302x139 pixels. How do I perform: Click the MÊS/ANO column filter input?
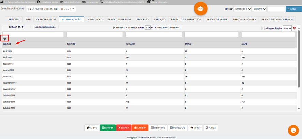33,35
